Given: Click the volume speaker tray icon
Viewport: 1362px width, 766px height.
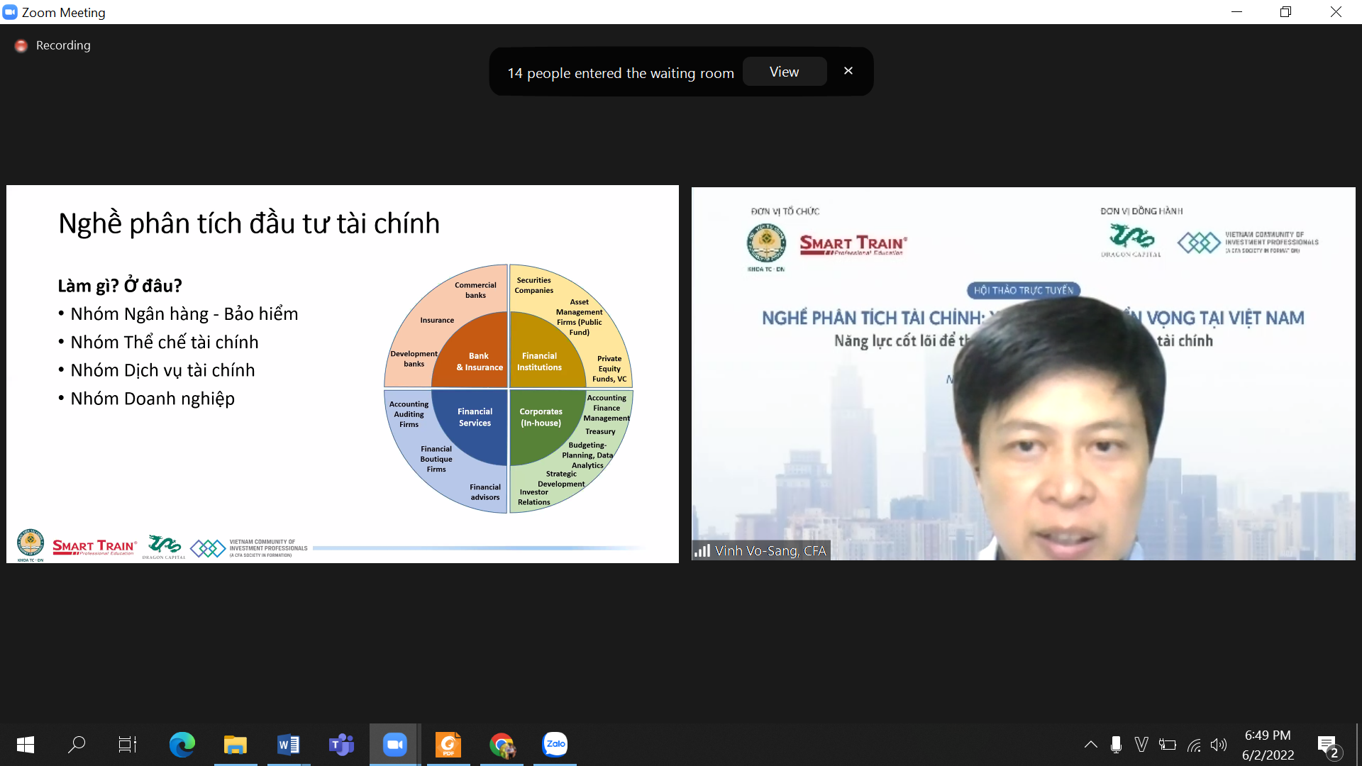Looking at the screenshot, I should (1219, 744).
